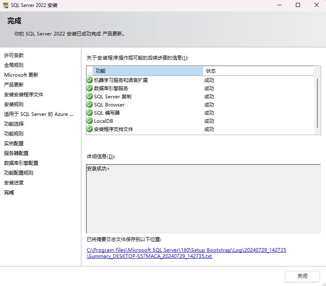Click success icon beside SQL 编写器
326x286 pixels.
point(90,113)
